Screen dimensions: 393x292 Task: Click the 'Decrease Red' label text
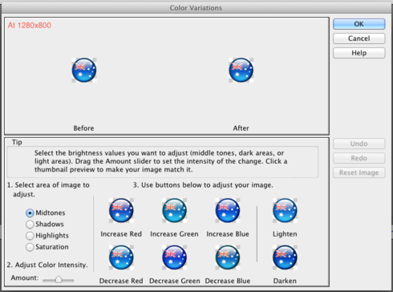121,281
